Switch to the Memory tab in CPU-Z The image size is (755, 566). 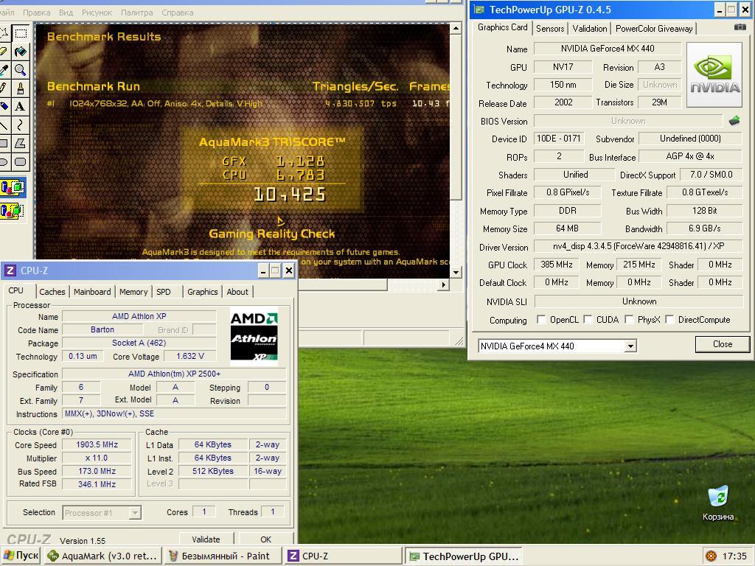coord(133,292)
